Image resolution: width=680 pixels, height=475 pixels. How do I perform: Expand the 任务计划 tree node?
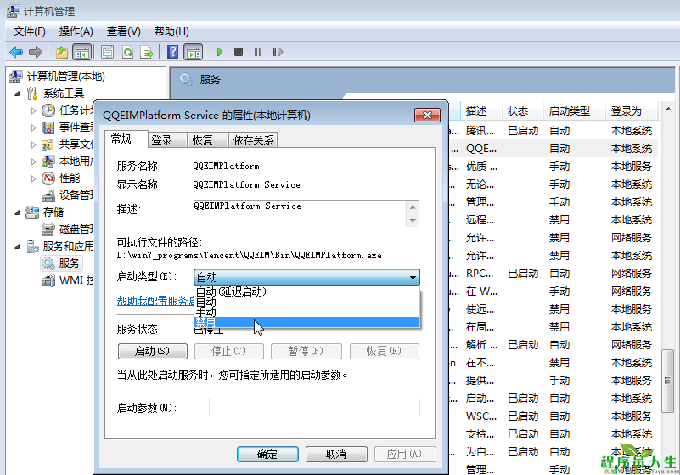33,110
